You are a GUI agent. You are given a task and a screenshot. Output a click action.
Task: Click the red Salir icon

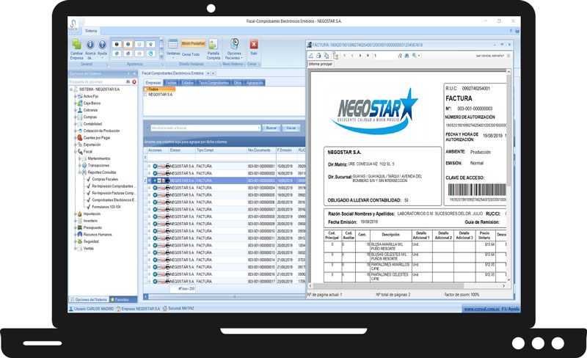(x=253, y=45)
